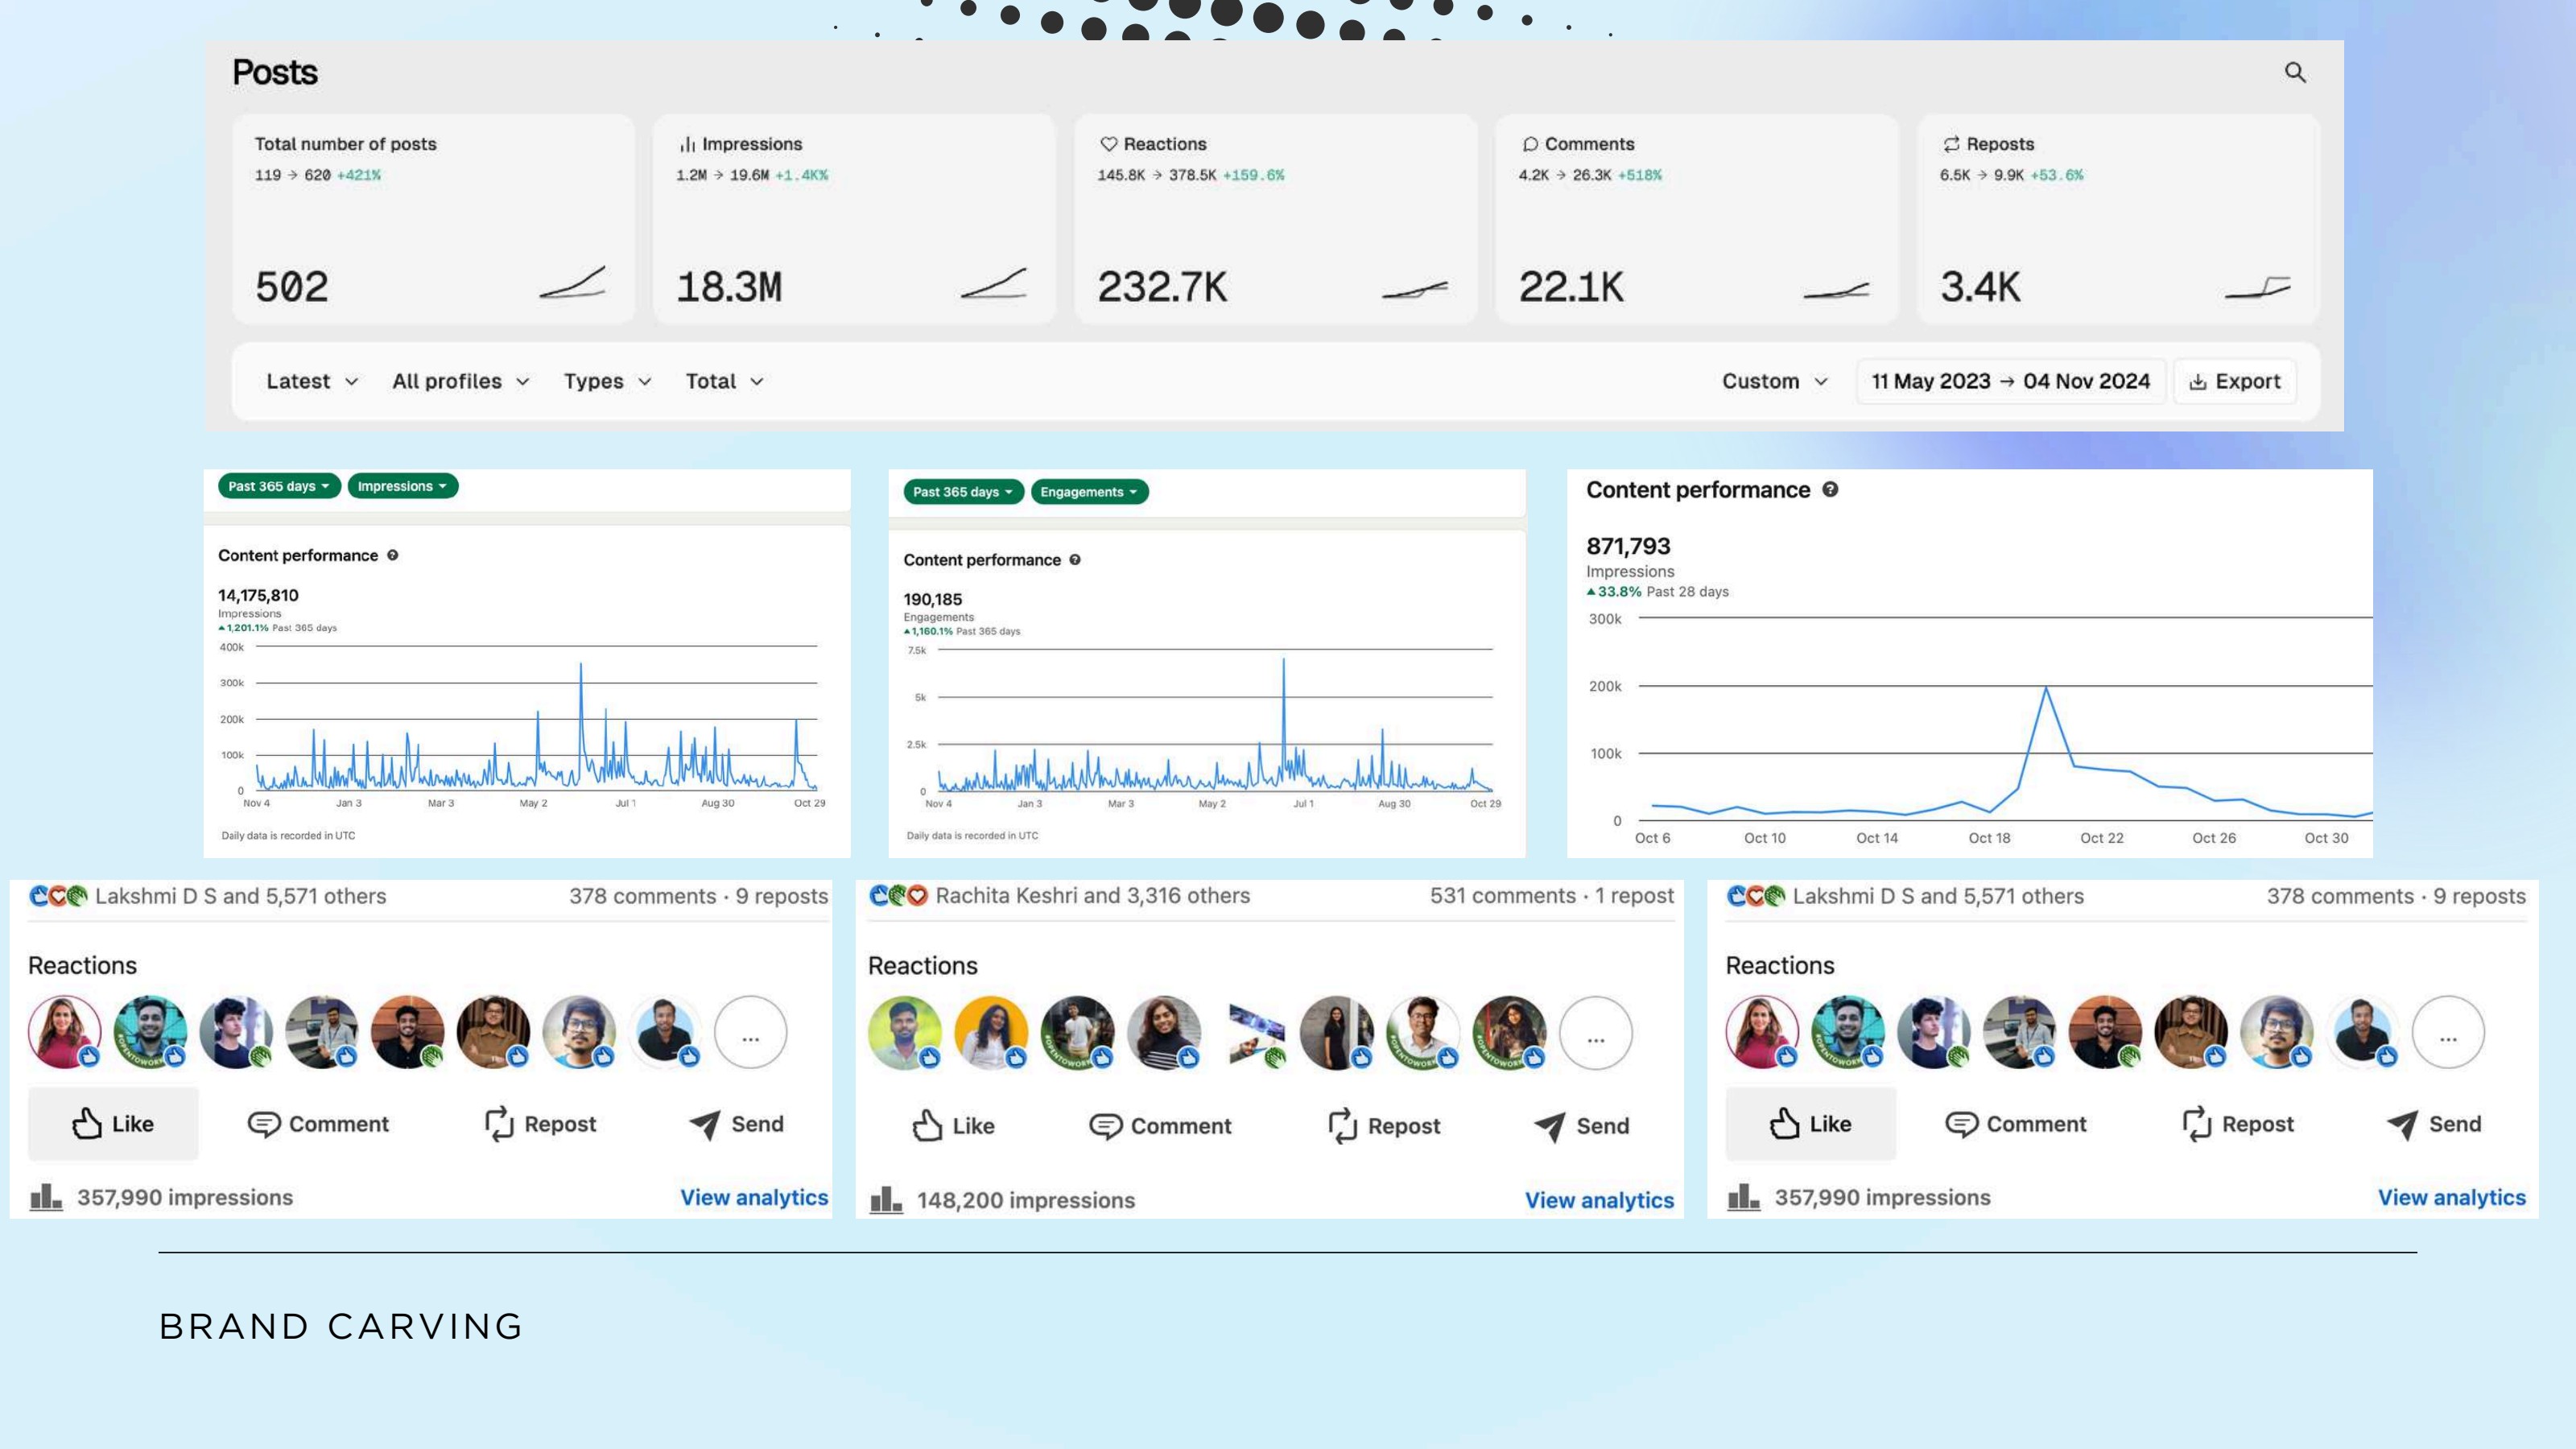This screenshot has width=2576, height=1449.
Task: Click help icon in the 871,793 impressions chart
Action: pyautogui.click(x=1830, y=489)
